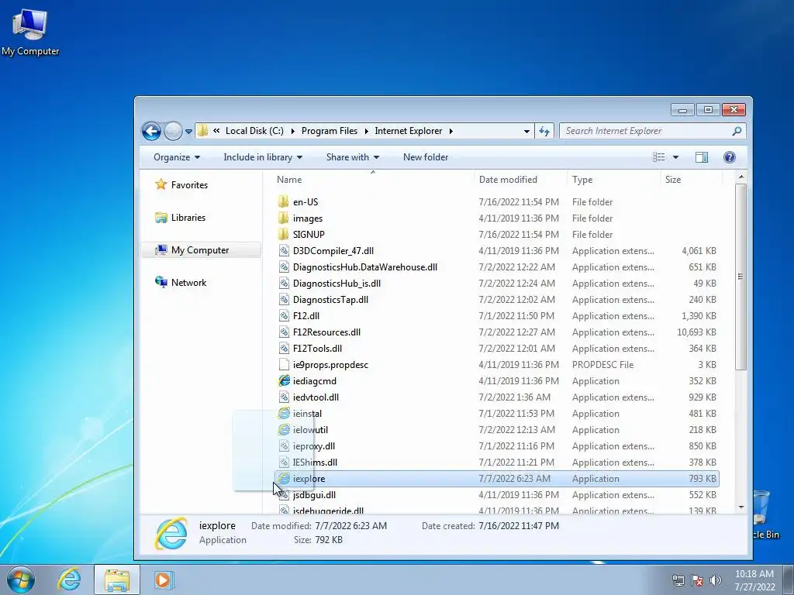The image size is (794, 595).
Task: Select the iexplore application row
Action: (496, 479)
